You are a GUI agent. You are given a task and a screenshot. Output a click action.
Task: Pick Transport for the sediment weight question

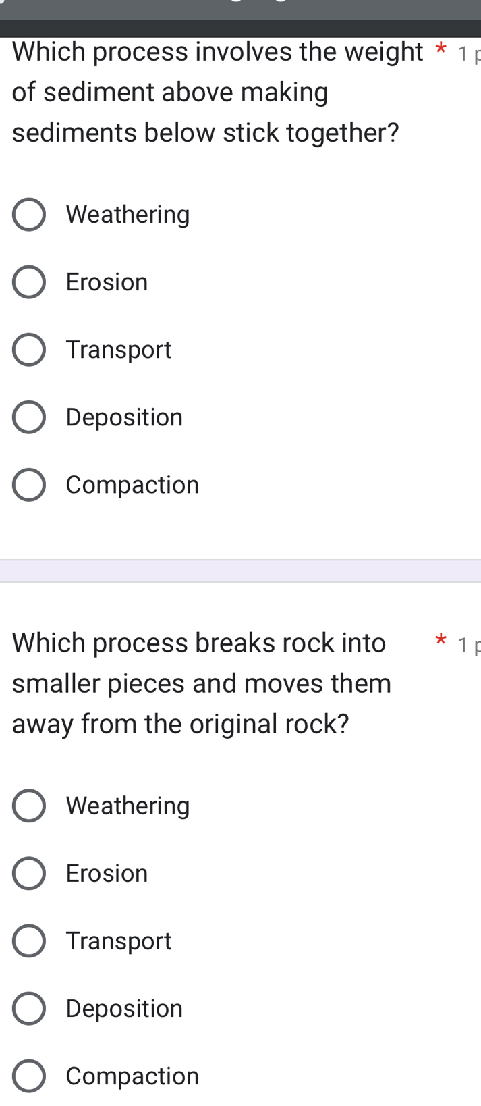click(x=29, y=350)
